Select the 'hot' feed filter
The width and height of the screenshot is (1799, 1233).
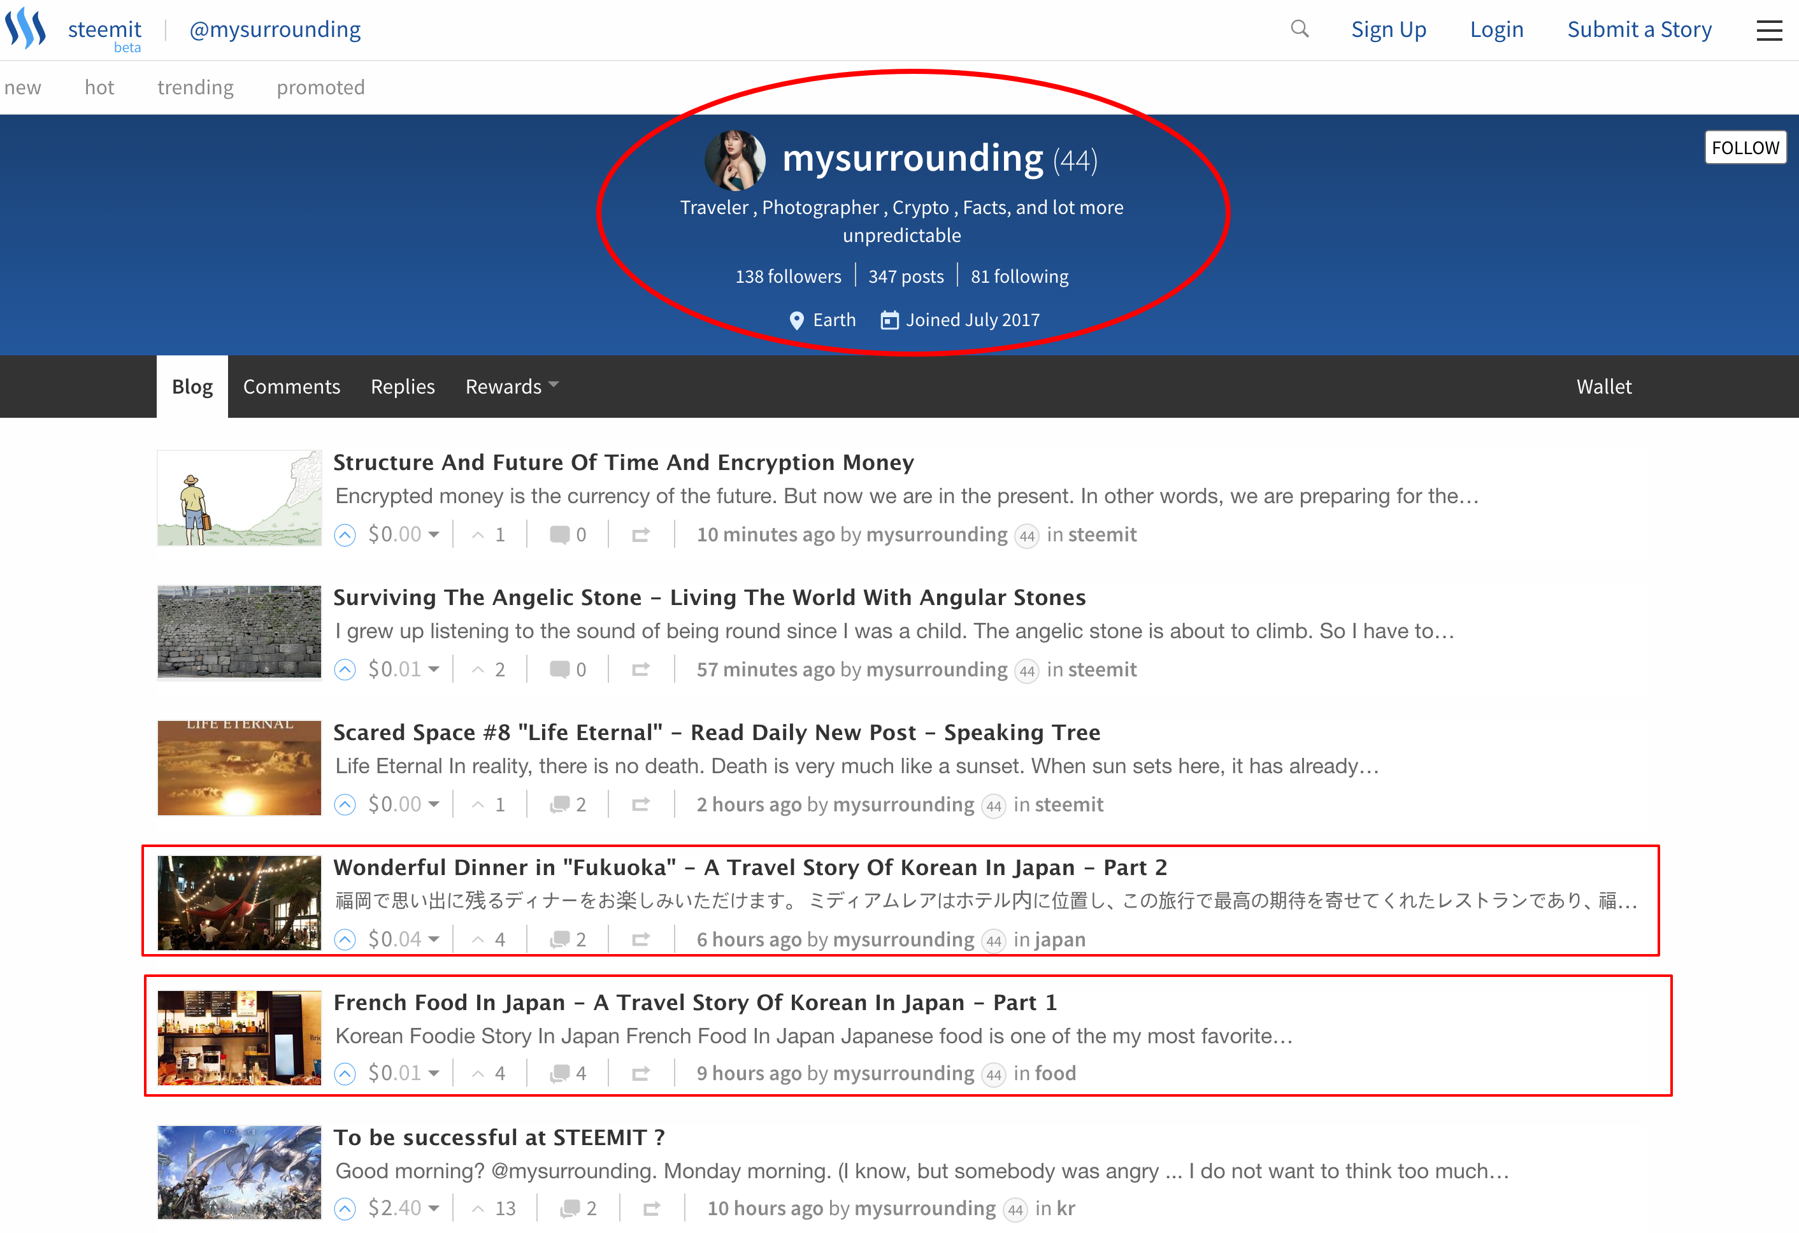(x=99, y=87)
